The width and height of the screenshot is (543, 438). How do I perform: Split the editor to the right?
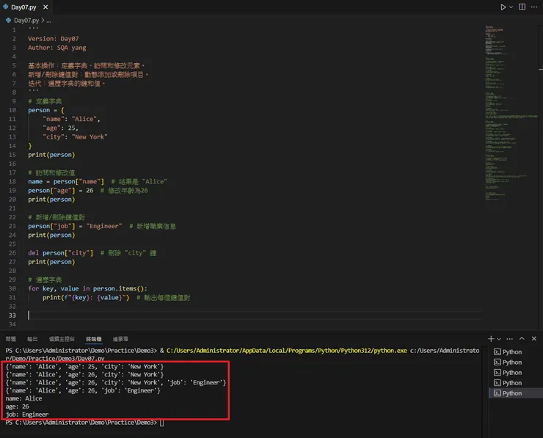(522, 7)
